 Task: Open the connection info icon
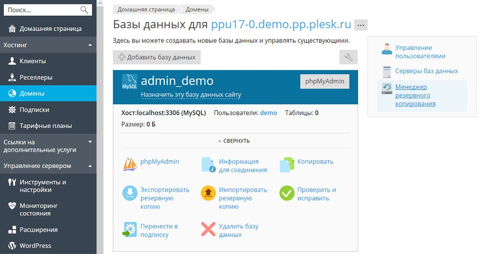click(208, 165)
